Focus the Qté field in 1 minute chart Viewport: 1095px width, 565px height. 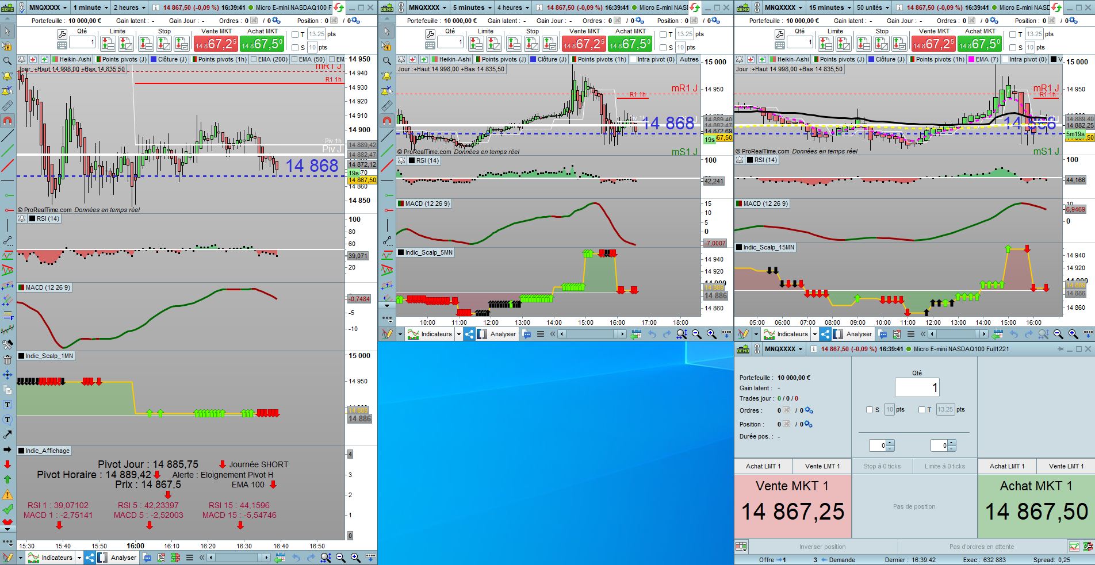coord(82,43)
